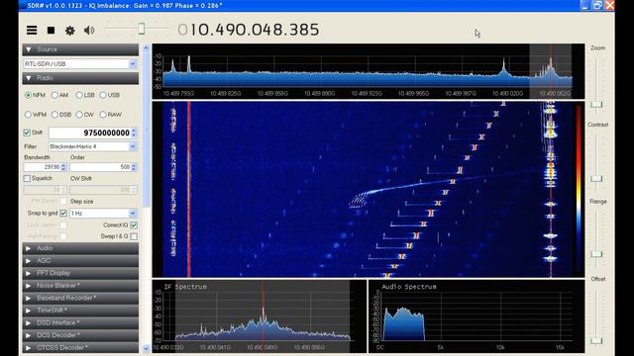Click the filter Order value field
This screenshot has height=356, width=634.
click(x=100, y=167)
